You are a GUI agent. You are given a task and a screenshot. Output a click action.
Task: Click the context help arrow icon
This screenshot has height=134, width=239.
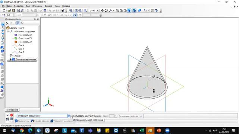click(x=63, y=10)
